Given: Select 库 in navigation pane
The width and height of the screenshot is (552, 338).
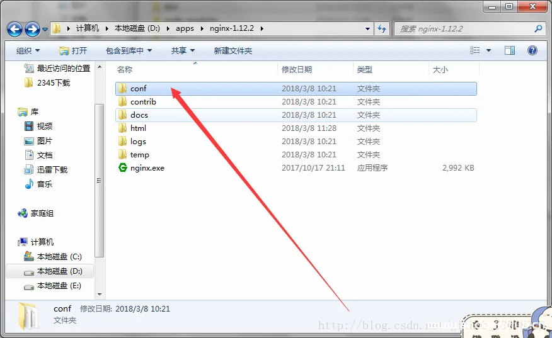Looking at the screenshot, I should click(x=28, y=112).
